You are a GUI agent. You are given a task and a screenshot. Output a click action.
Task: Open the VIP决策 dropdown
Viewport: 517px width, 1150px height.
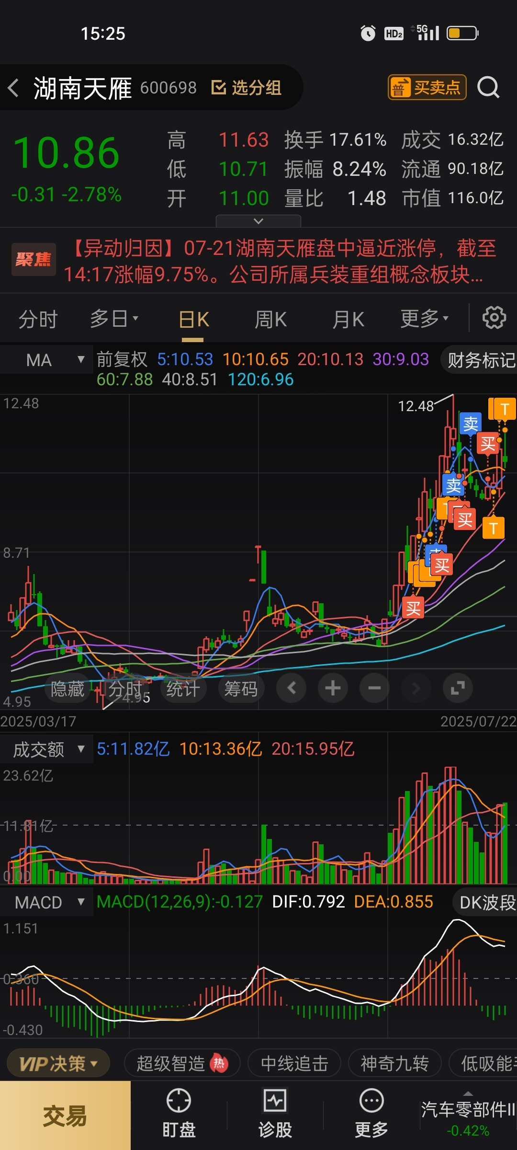pos(58,1064)
